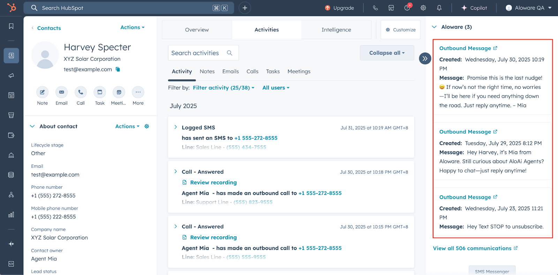The image size is (558, 275).
Task: Click the Call action icon for contact
Action: (x=81, y=92)
